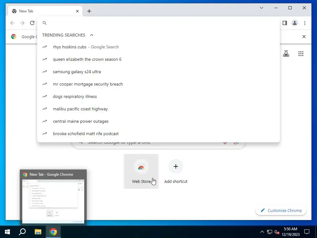Open Chrome's three-dot menu
This screenshot has width=317, height=238.
point(305,23)
